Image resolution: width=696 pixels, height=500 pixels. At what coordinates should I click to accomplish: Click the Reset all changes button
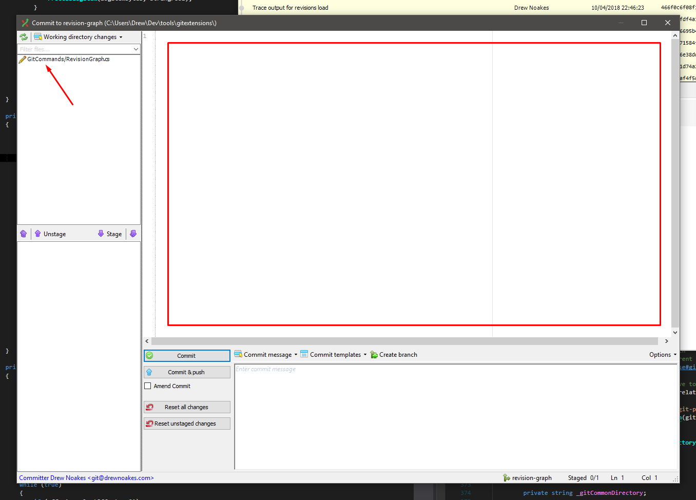tap(187, 407)
